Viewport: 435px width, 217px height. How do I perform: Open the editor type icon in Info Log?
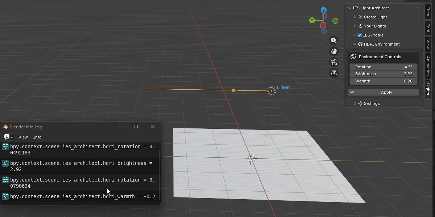tap(8, 137)
